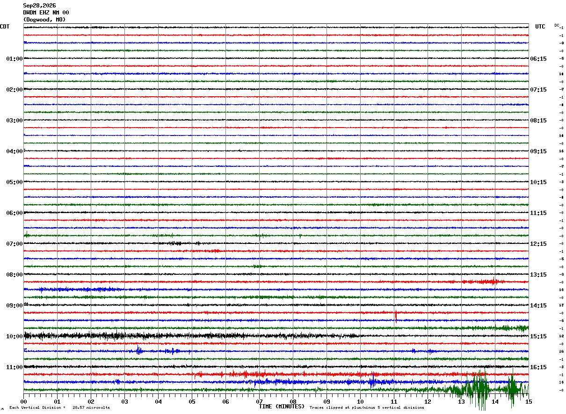Click the 07 minute axis tick label
This screenshot has width=566, height=414.
(259, 401)
